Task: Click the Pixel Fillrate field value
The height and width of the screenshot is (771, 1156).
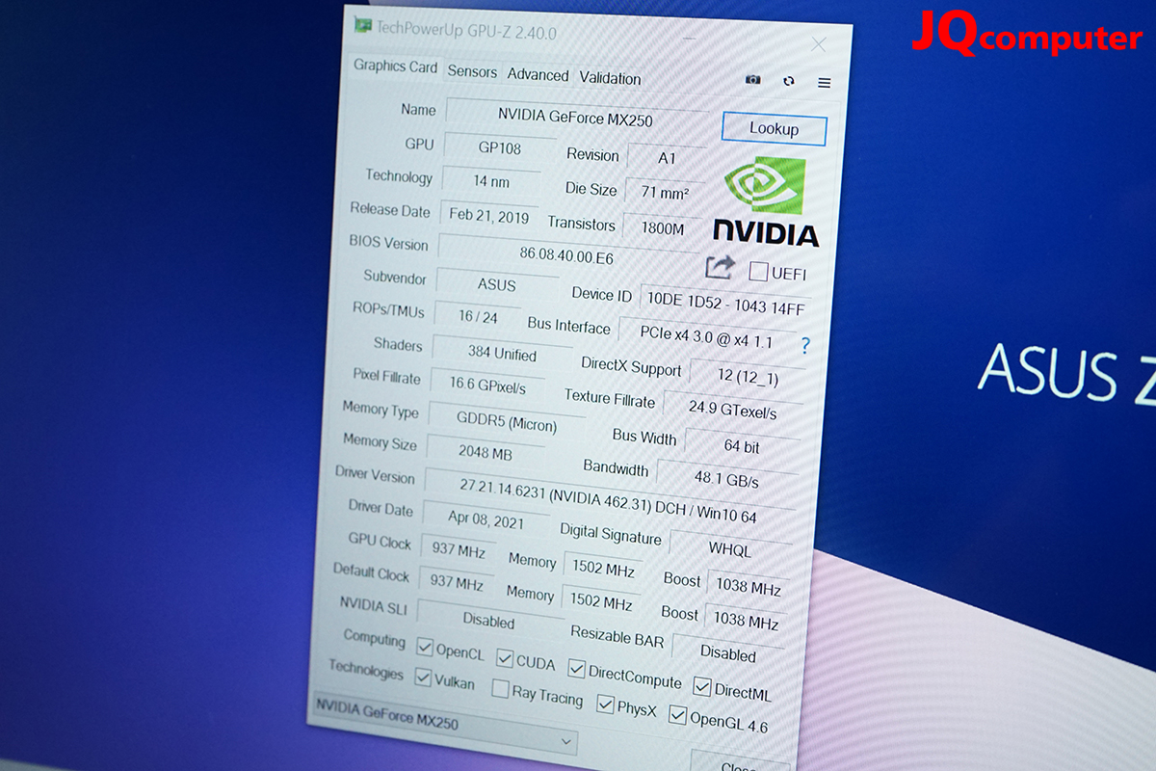Action: point(487,385)
